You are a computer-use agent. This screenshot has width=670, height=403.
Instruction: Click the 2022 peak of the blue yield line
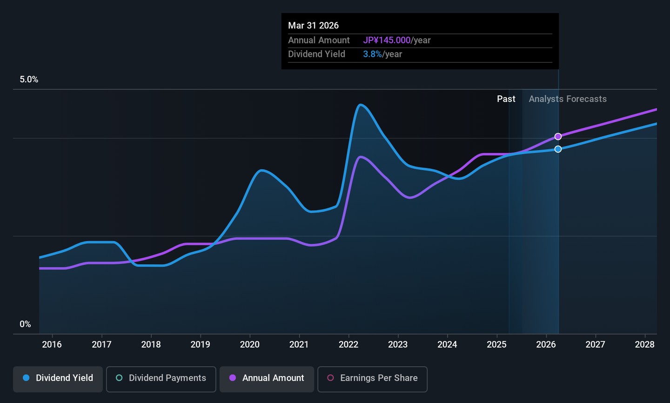pyautogui.click(x=361, y=105)
